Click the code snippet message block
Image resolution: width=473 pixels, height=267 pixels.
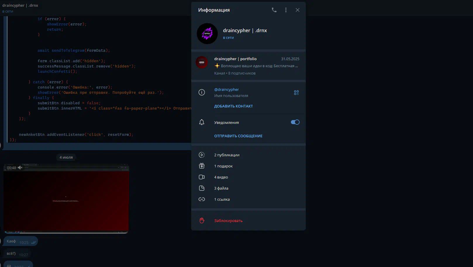coord(98,79)
